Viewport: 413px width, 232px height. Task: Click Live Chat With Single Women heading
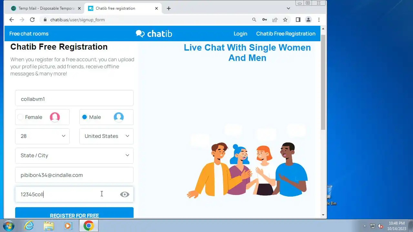click(247, 53)
